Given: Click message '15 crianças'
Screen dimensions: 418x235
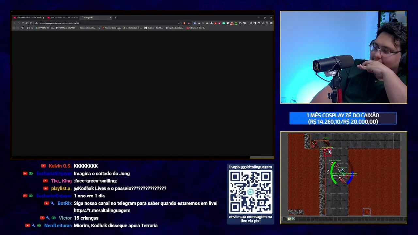Looking at the screenshot, I should (x=86, y=218).
